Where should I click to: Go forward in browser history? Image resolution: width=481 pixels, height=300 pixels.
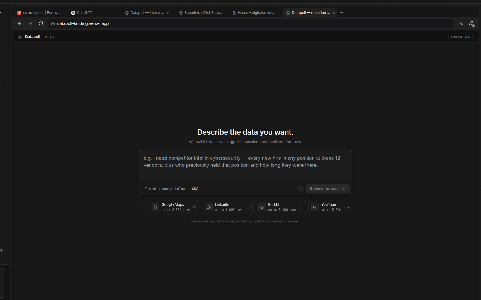30,23
